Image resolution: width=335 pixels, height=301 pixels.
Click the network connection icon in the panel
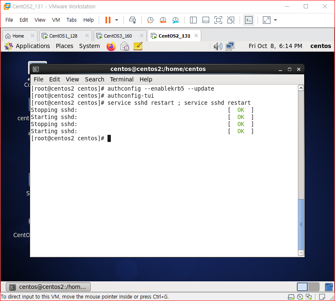click(230, 46)
